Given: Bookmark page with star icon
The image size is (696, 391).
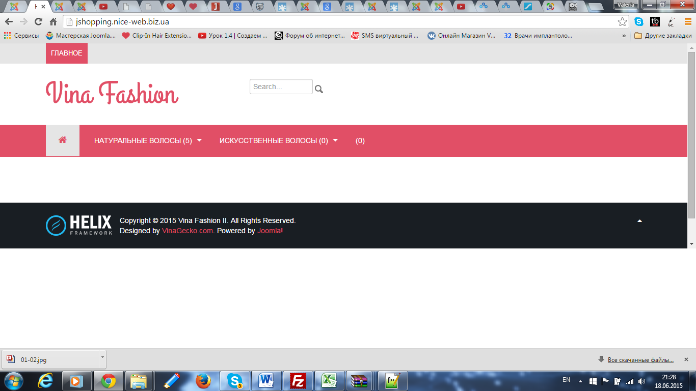Looking at the screenshot, I should [622, 22].
